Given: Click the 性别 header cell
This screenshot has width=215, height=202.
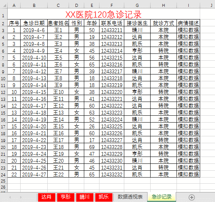Looking at the screenshot, I should click(77, 23).
